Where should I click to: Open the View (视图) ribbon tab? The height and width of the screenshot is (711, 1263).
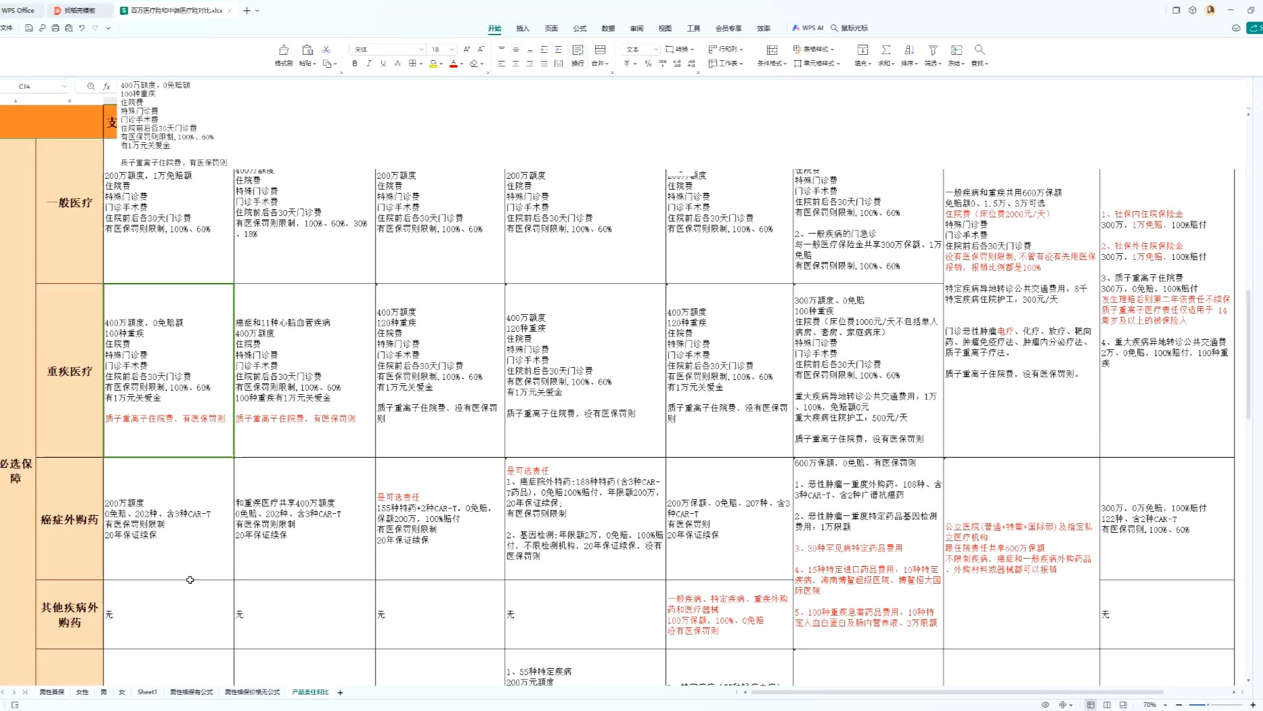point(665,28)
